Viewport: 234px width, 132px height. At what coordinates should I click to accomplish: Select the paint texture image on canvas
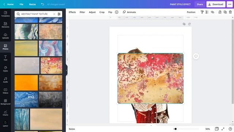tap(150, 78)
